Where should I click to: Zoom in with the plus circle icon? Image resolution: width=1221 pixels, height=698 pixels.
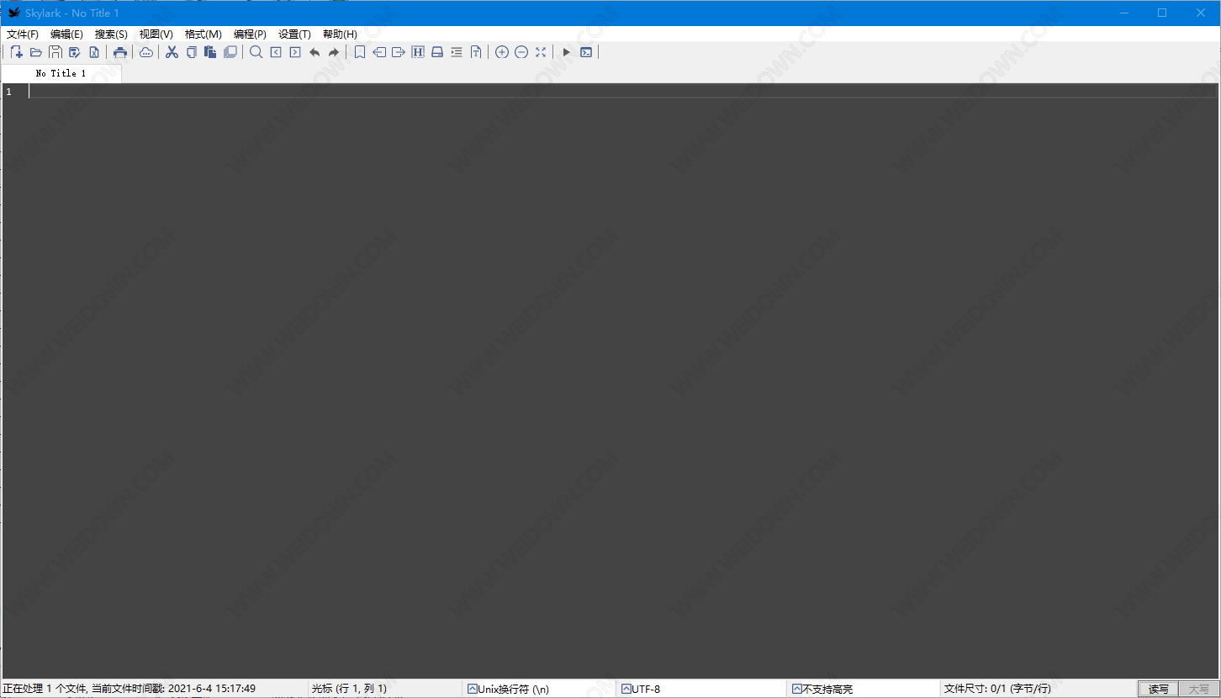point(502,52)
